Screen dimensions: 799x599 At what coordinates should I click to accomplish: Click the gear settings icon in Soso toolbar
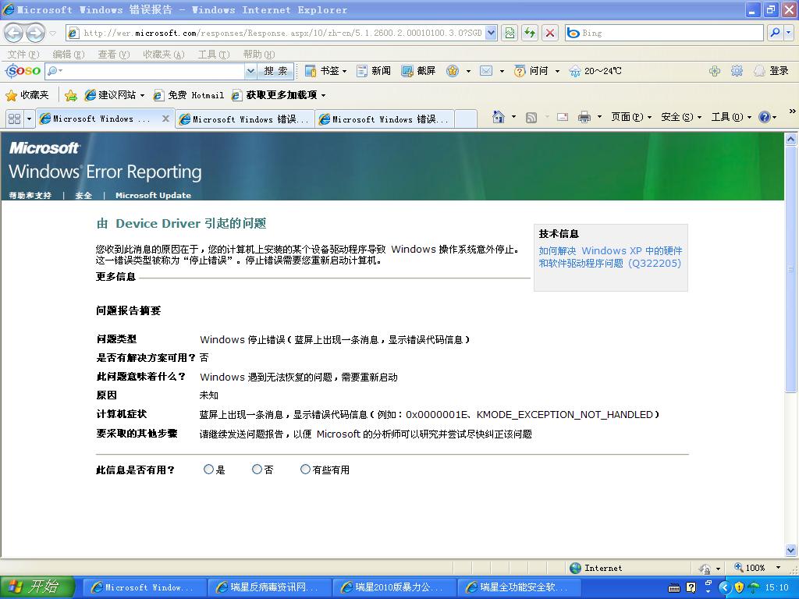[x=737, y=71]
